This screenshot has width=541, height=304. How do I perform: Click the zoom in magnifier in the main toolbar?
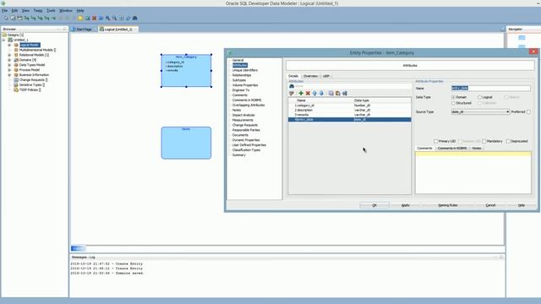click(x=107, y=19)
